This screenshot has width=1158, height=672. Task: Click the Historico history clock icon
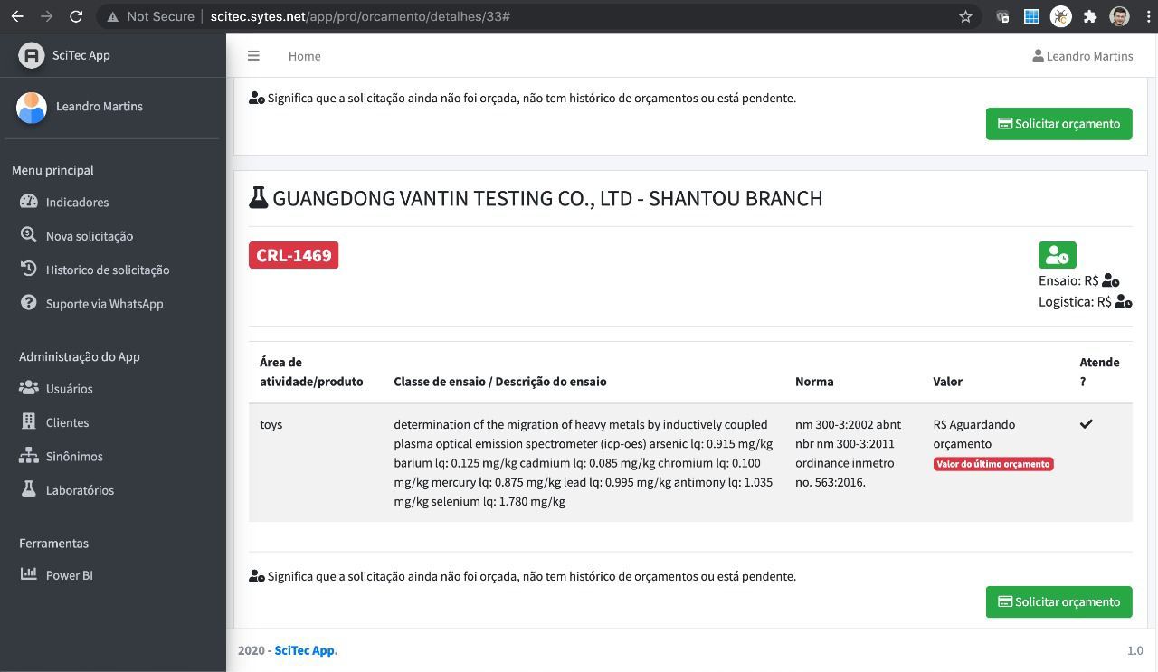coord(29,269)
